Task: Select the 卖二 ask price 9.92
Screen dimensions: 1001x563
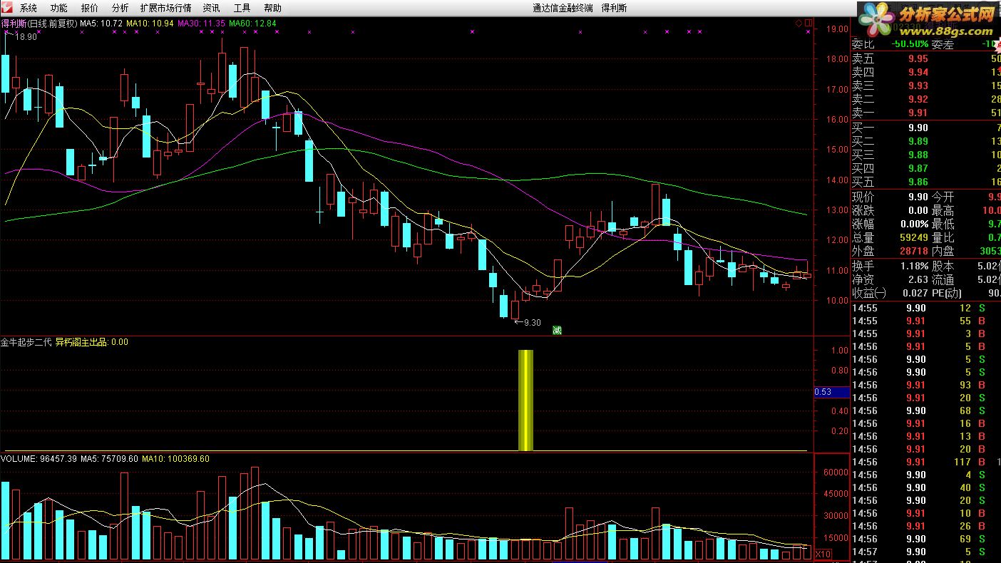Action: 918,99
